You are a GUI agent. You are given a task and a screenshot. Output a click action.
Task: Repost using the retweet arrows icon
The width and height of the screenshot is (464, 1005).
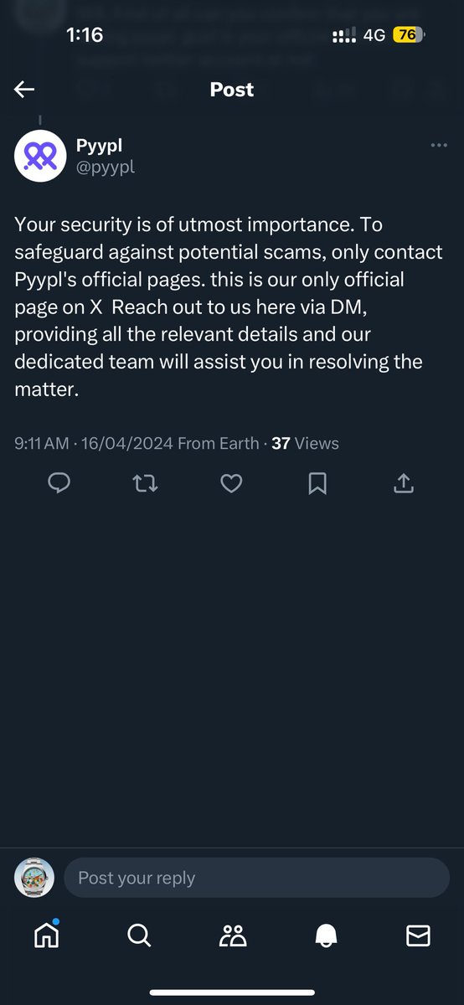point(146,483)
